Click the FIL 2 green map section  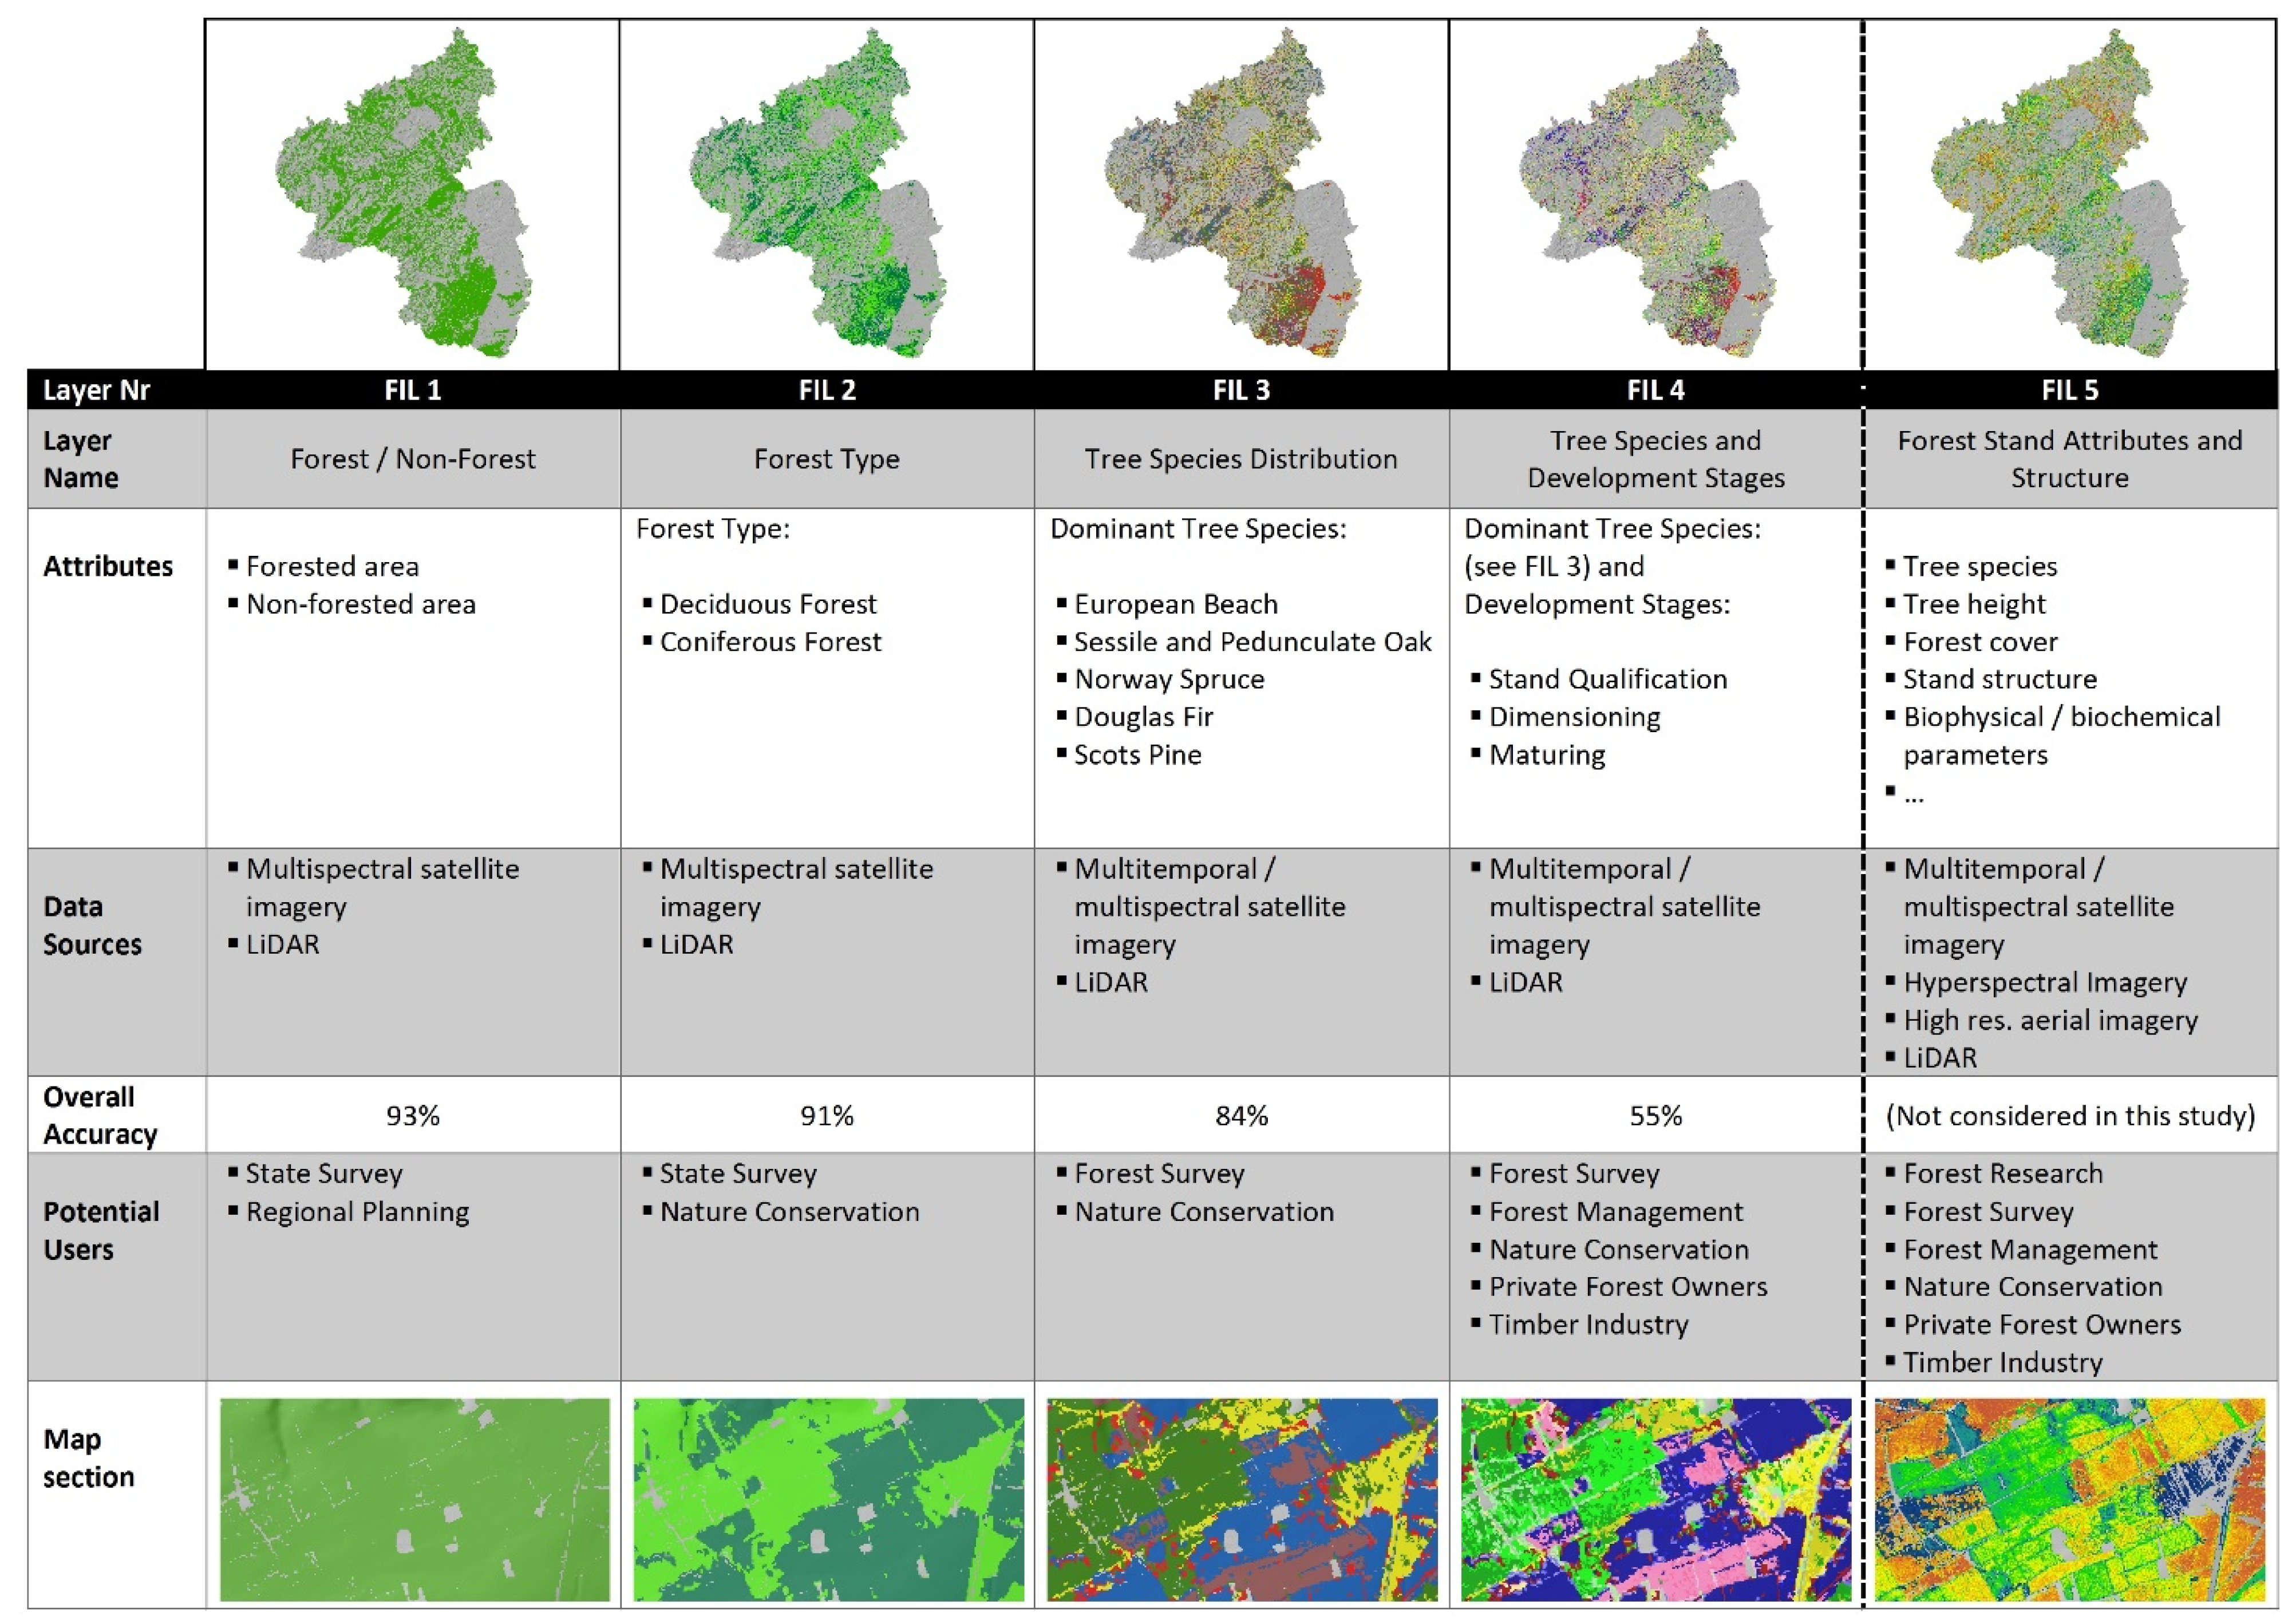point(828,1499)
